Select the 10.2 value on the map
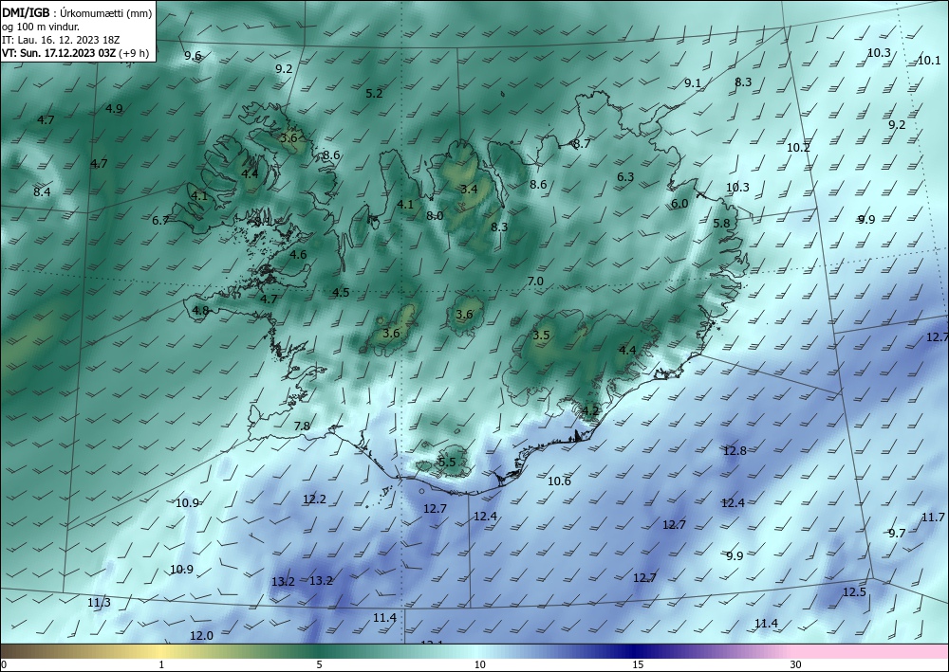Screen dimensions: 949x672 [798, 148]
